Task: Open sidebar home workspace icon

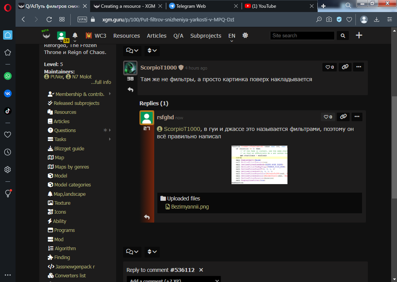Action: tap(8, 35)
